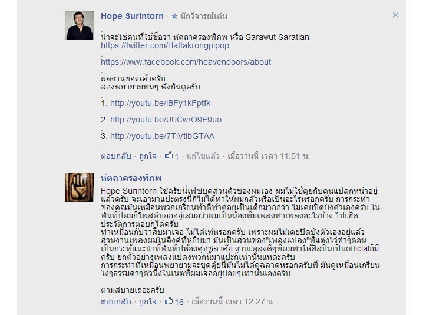Click ถูกใจ under หัตถาครองพิภพ's reply
The image size is (436, 315).
[148, 301]
